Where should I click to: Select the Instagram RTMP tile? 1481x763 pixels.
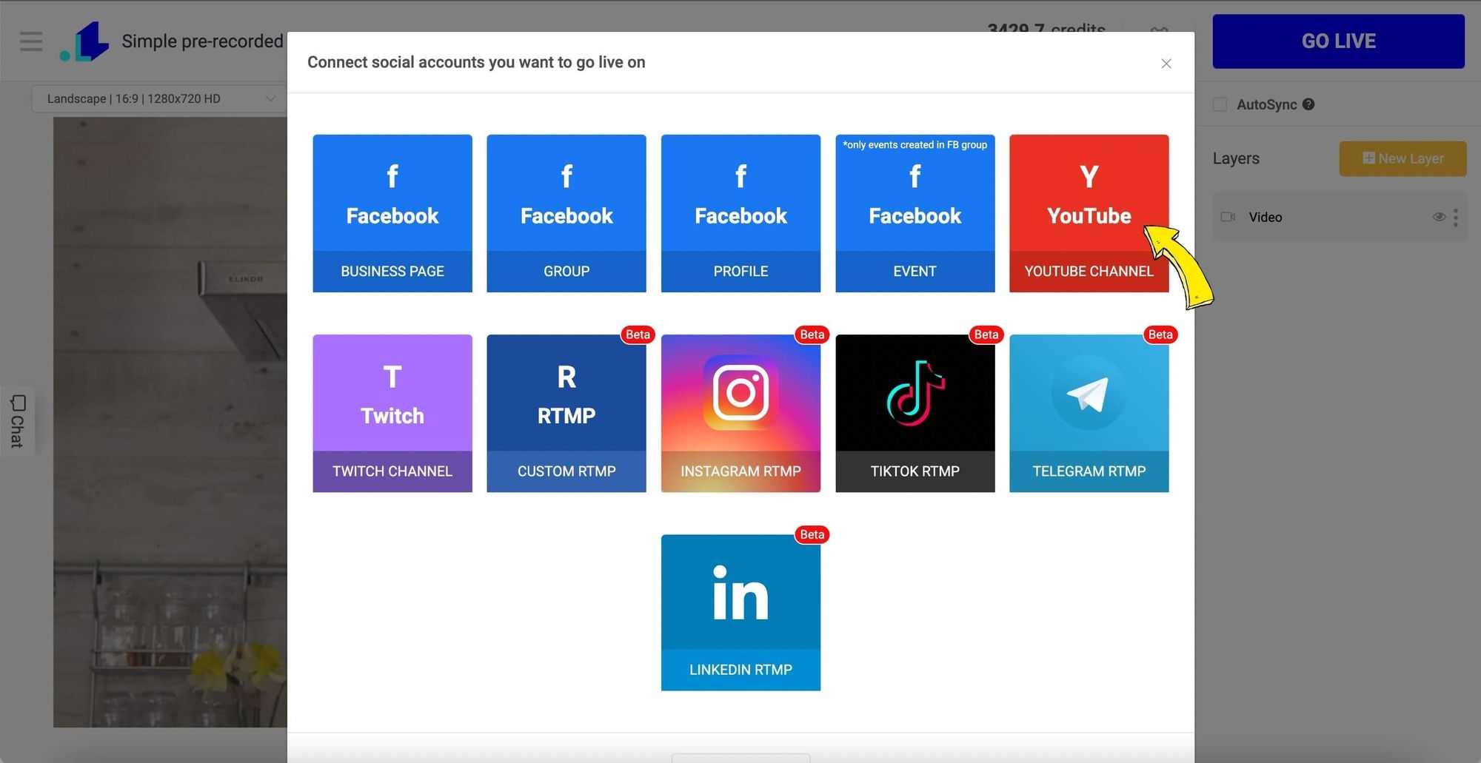coord(740,413)
